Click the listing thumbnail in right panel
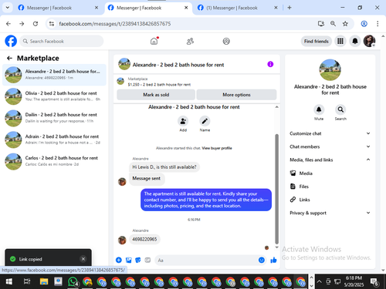 [330, 70]
